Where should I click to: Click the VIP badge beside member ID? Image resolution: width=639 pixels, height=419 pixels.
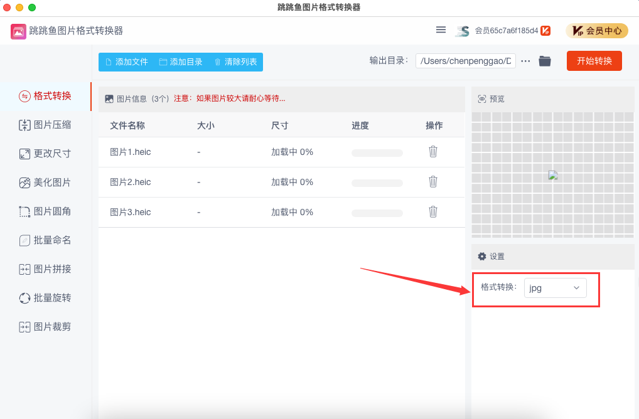point(545,31)
